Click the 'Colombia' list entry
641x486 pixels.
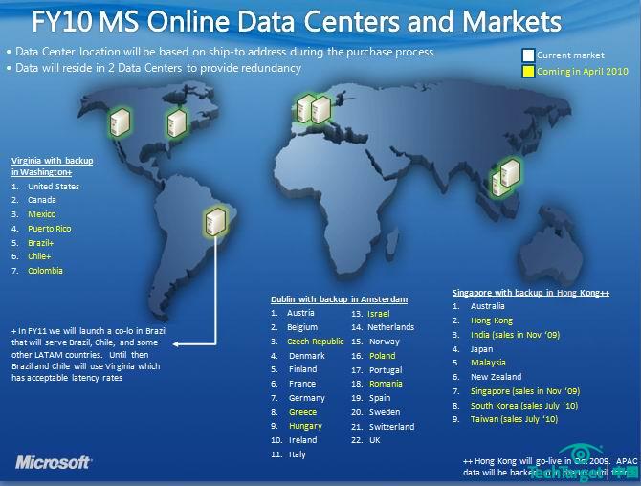tap(45, 271)
